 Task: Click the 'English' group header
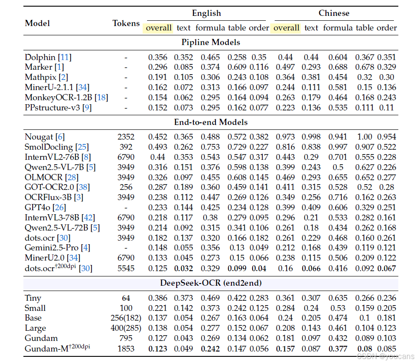(206, 13)
